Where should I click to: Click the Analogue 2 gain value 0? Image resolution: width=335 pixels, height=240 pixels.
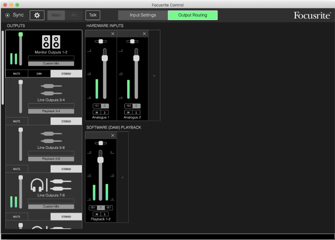136,106
